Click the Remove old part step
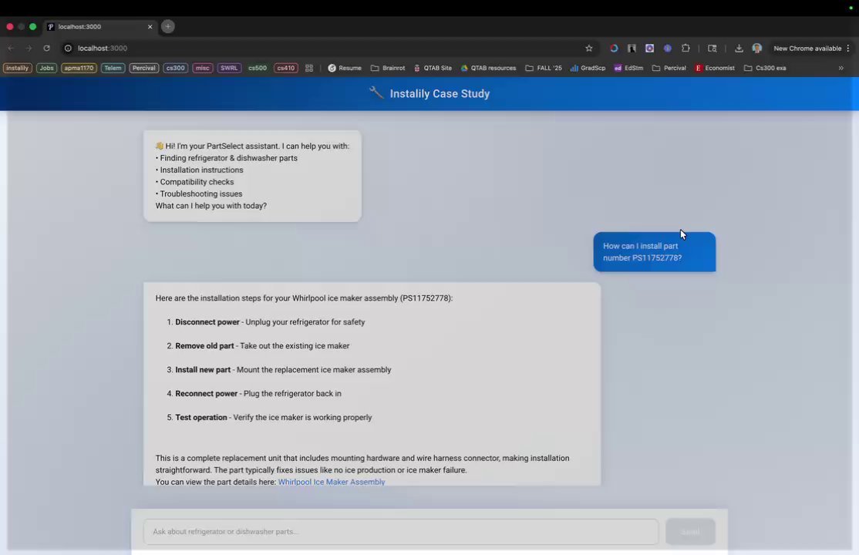Screen dimensions: 859x555 [262, 345]
